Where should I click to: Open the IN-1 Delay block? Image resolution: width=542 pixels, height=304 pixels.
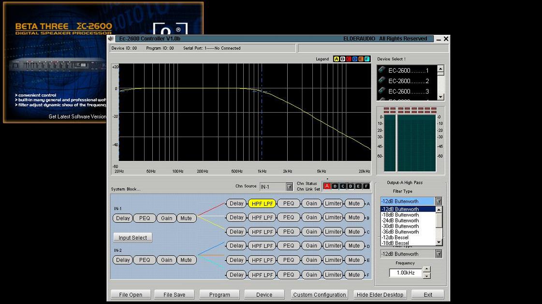[x=123, y=218]
